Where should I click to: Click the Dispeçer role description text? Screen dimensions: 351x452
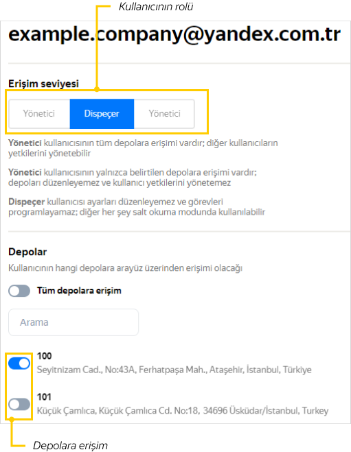tap(137, 207)
